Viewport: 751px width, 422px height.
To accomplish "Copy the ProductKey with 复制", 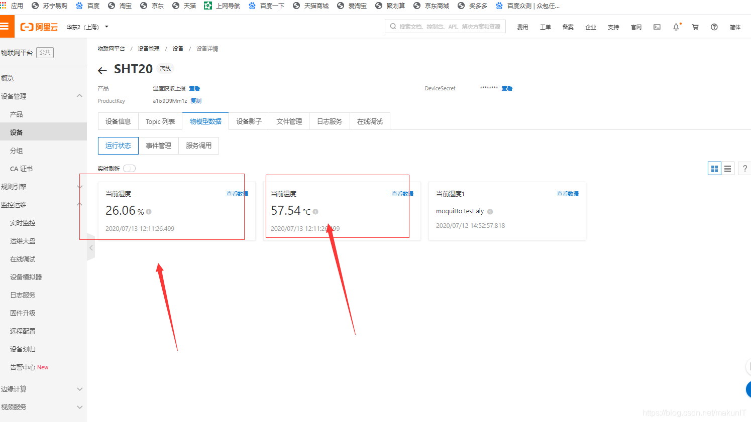I will [x=196, y=101].
